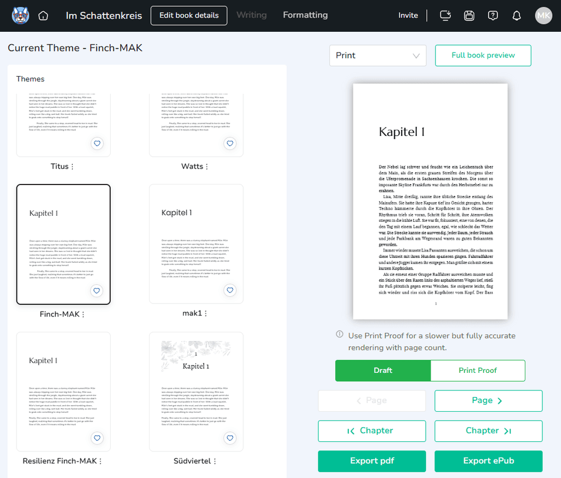561x478 pixels.
Task: Click the info icon beside Print Proof hint
Action: (x=340, y=335)
